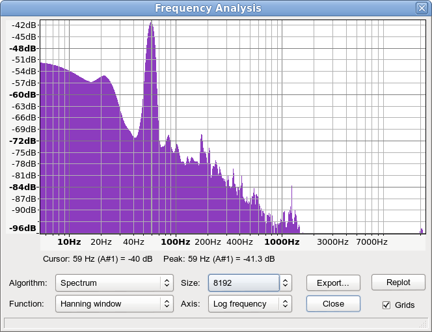Click the 7000Hz label on frequency axis
The image size is (432, 332).
[371, 242]
